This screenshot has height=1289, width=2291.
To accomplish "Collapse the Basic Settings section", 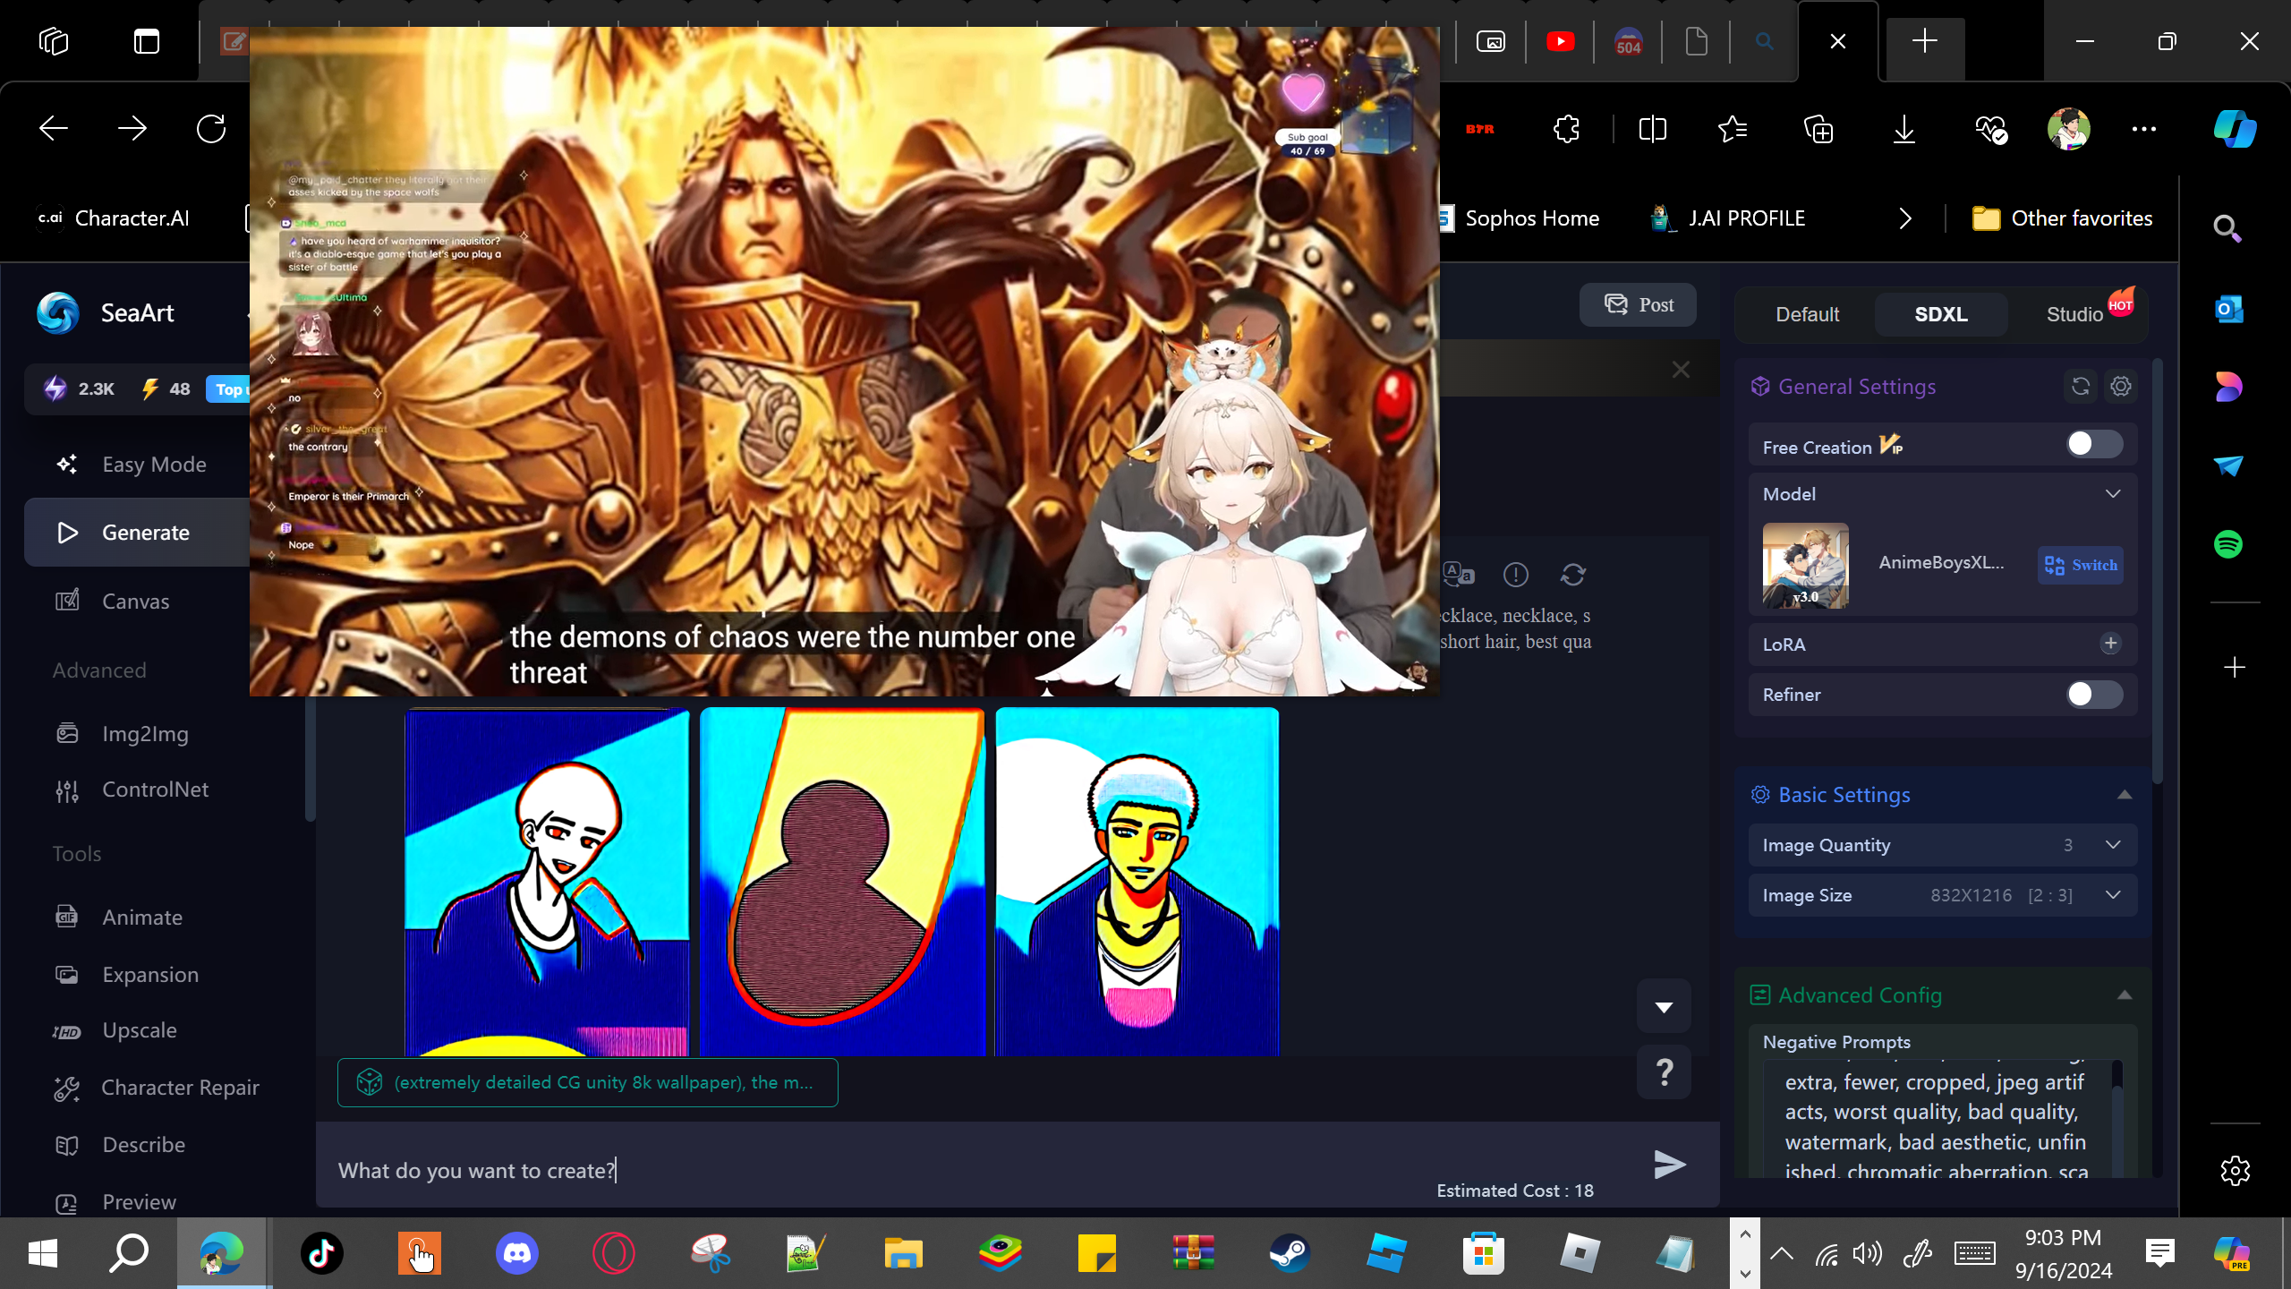I will click(x=2125, y=795).
